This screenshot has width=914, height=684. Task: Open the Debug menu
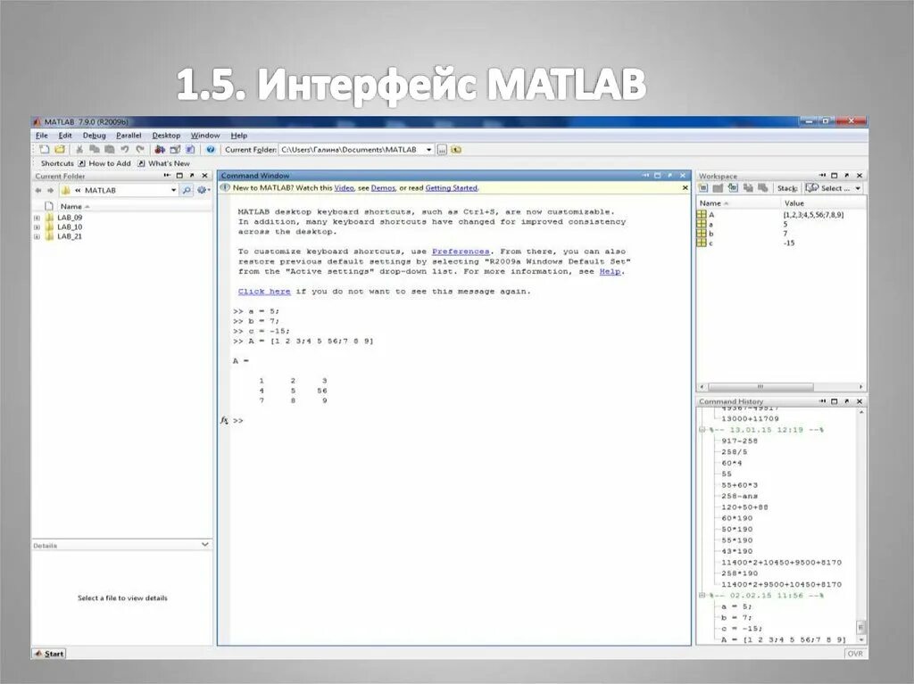(x=94, y=136)
